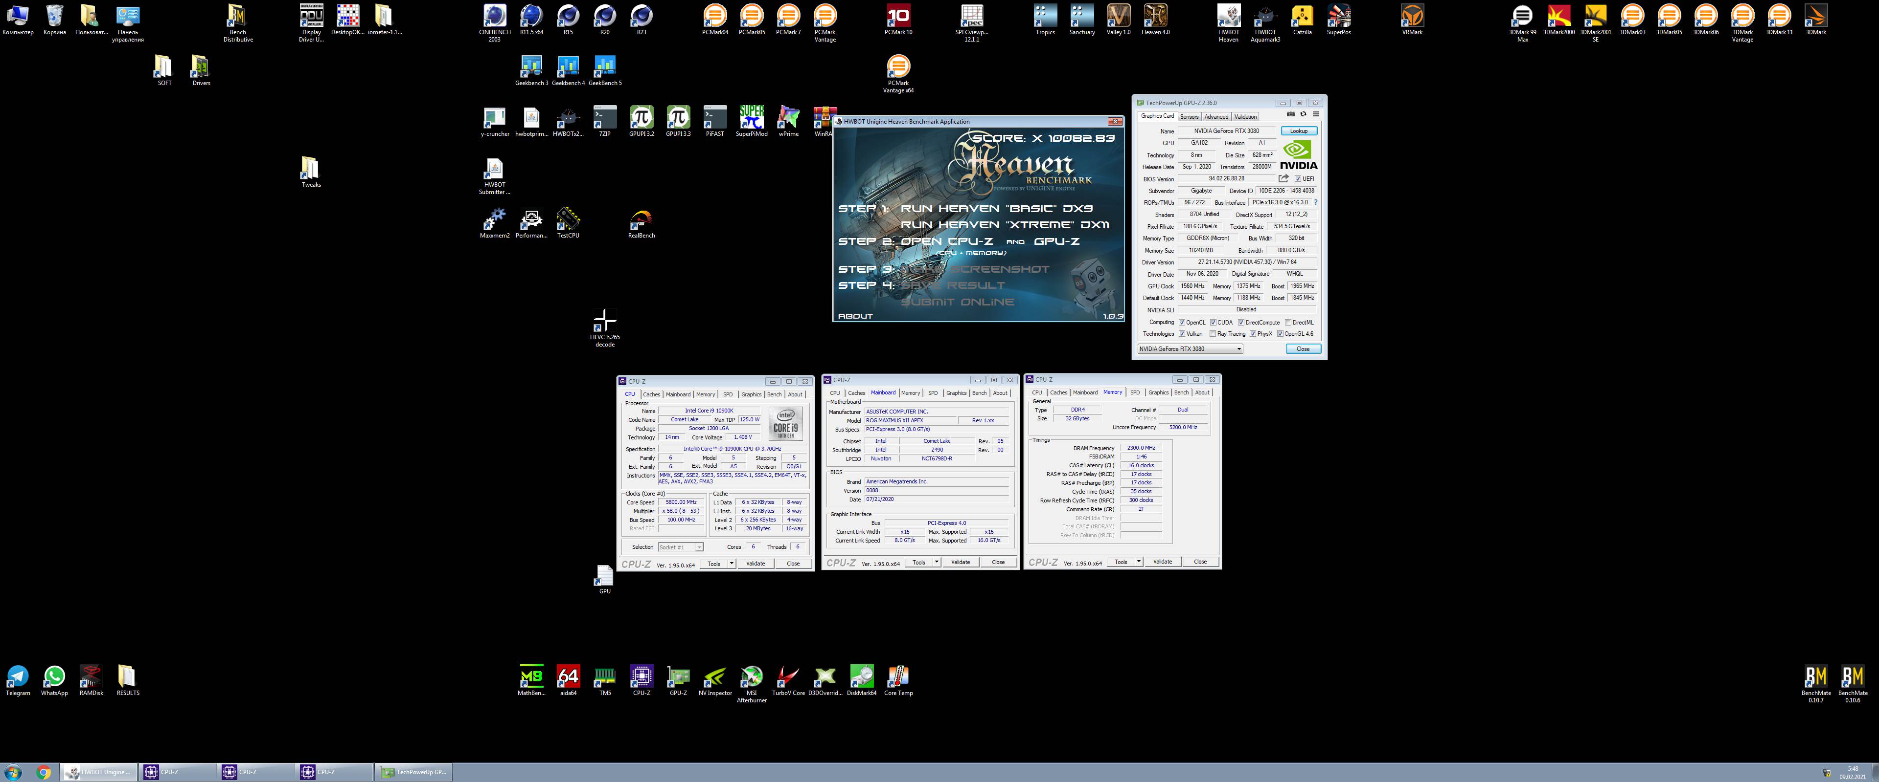The height and width of the screenshot is (782, 1879).
Task: Click the BIOS export share icon in GPU-Z
Action: [x=1283, y=178]
